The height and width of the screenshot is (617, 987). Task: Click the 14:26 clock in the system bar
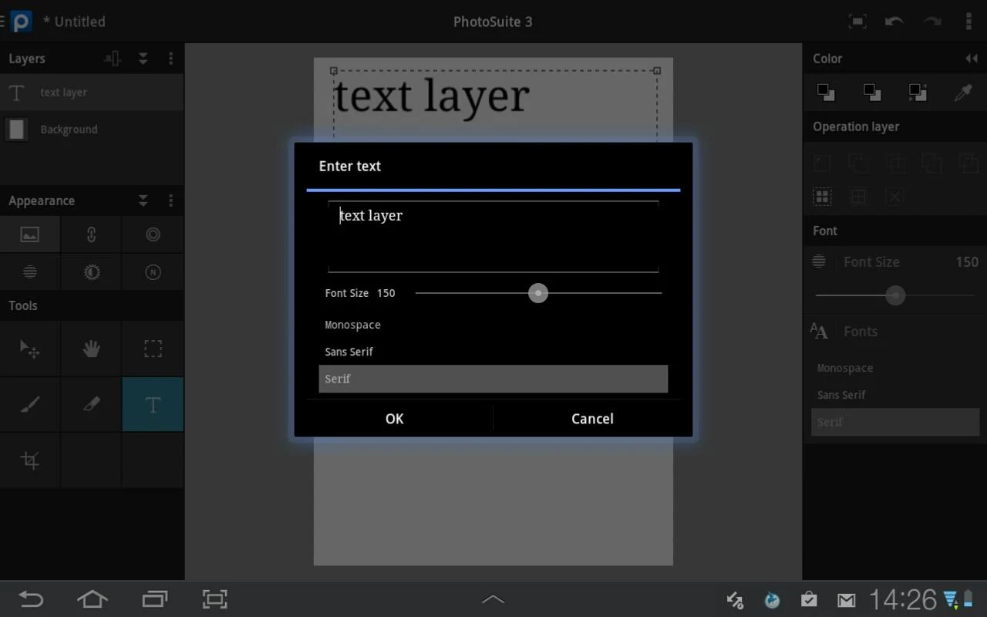pyautogui.click(x=902, y=599)
